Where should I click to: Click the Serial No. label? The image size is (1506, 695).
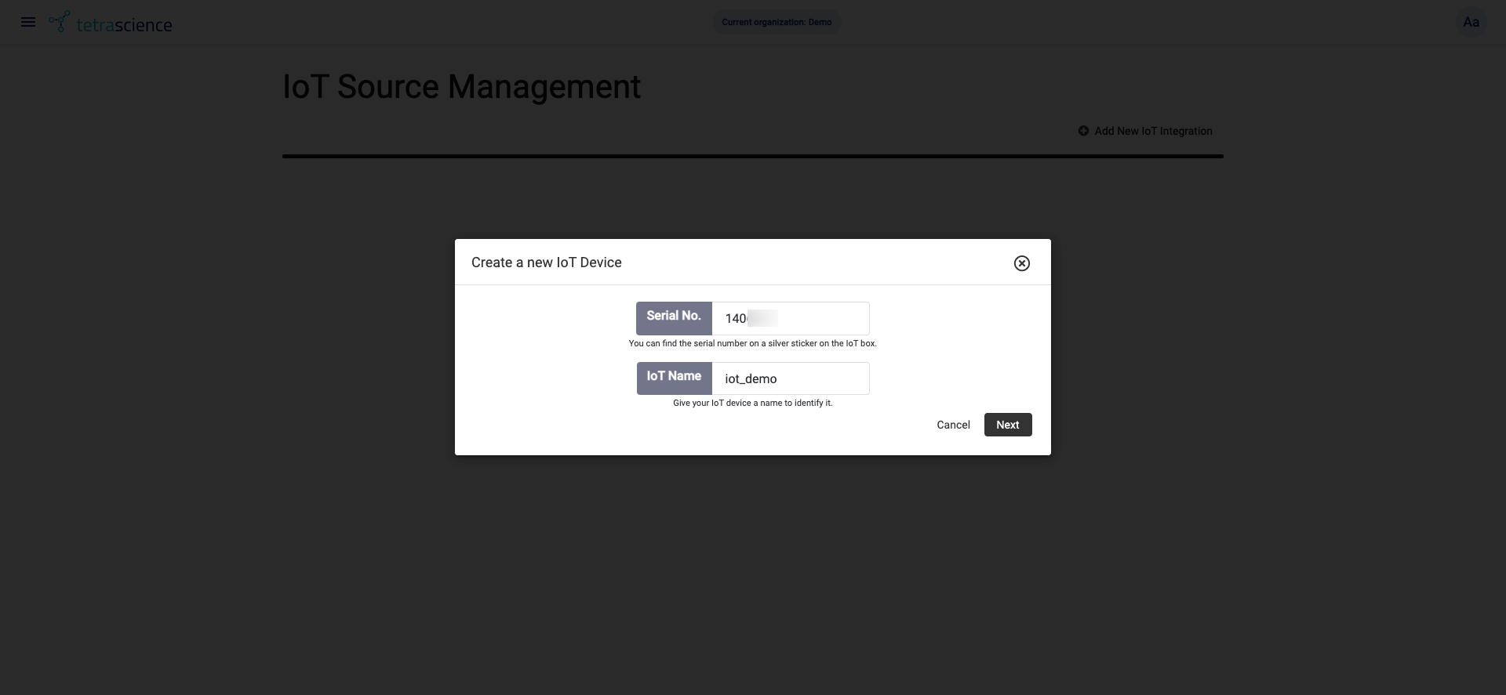tap(674, 318)
